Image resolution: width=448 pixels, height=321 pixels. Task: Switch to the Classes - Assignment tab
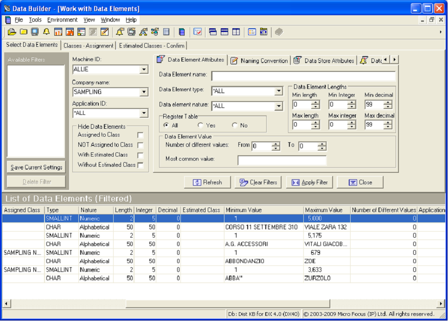coord(88,46)
